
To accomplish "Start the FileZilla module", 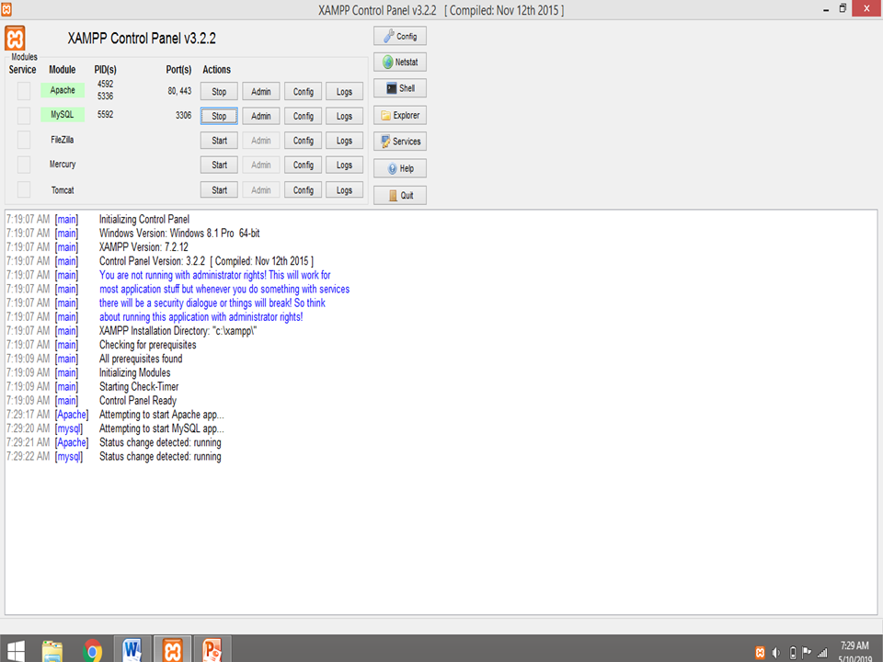I will [219, 140].
